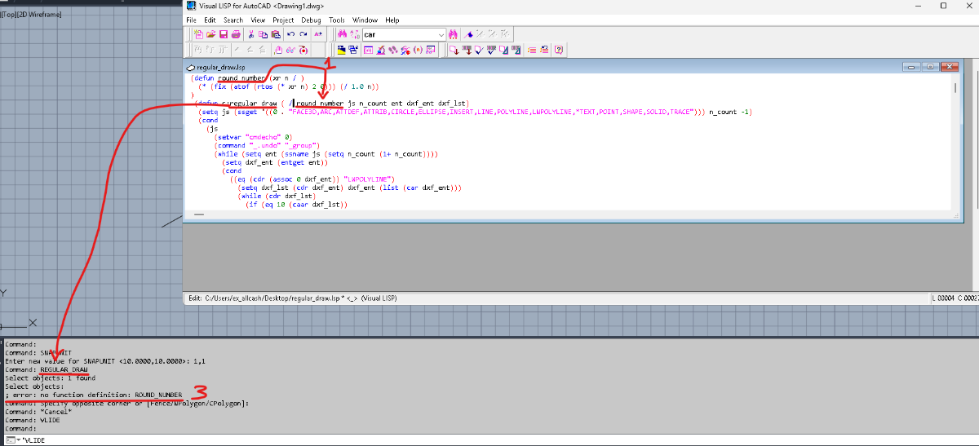Image resolution: width=979 pixels, height=446 pixels.
Task: Print the current LISP file
Action: (236, 34)
